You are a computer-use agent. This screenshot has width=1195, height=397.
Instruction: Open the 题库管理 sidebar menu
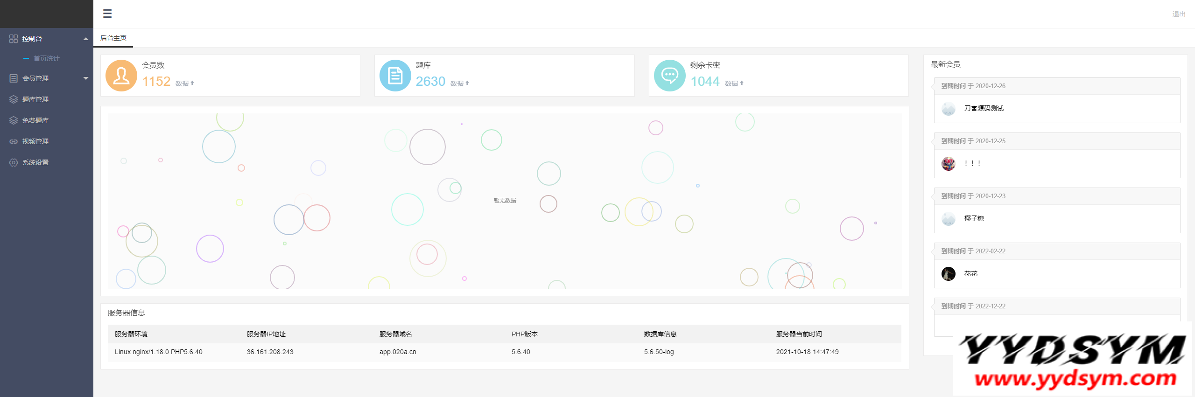35,99
